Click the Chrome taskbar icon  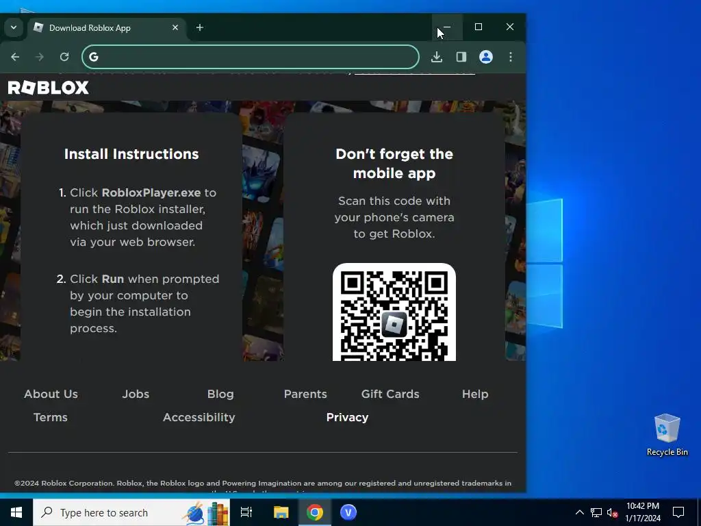click(315, 512)
